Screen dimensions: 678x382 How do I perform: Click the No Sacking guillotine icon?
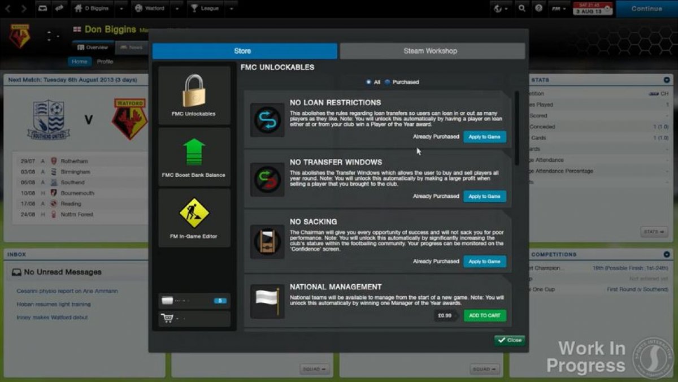(267, 241)
